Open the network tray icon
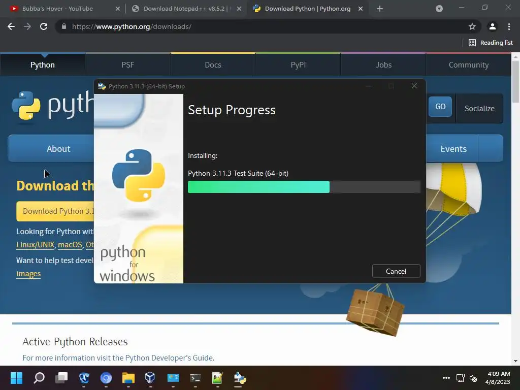 (x=460, y=378)
